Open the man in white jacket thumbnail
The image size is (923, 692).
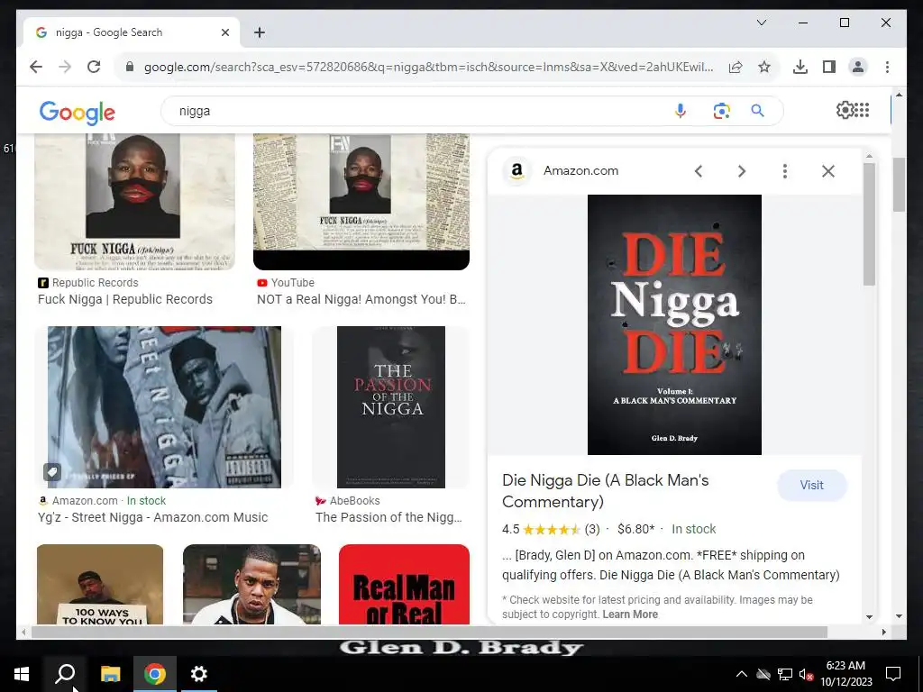point(252,584)
